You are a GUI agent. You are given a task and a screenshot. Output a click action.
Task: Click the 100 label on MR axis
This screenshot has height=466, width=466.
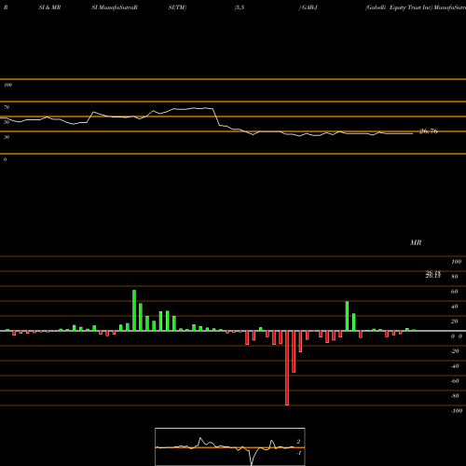tap(456, 262)
